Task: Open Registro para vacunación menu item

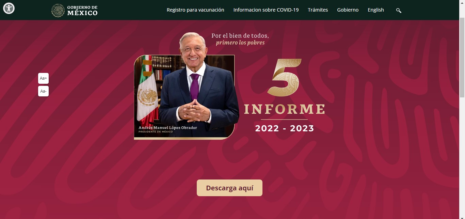Action: pyautogui.click(x=195, y=10)
